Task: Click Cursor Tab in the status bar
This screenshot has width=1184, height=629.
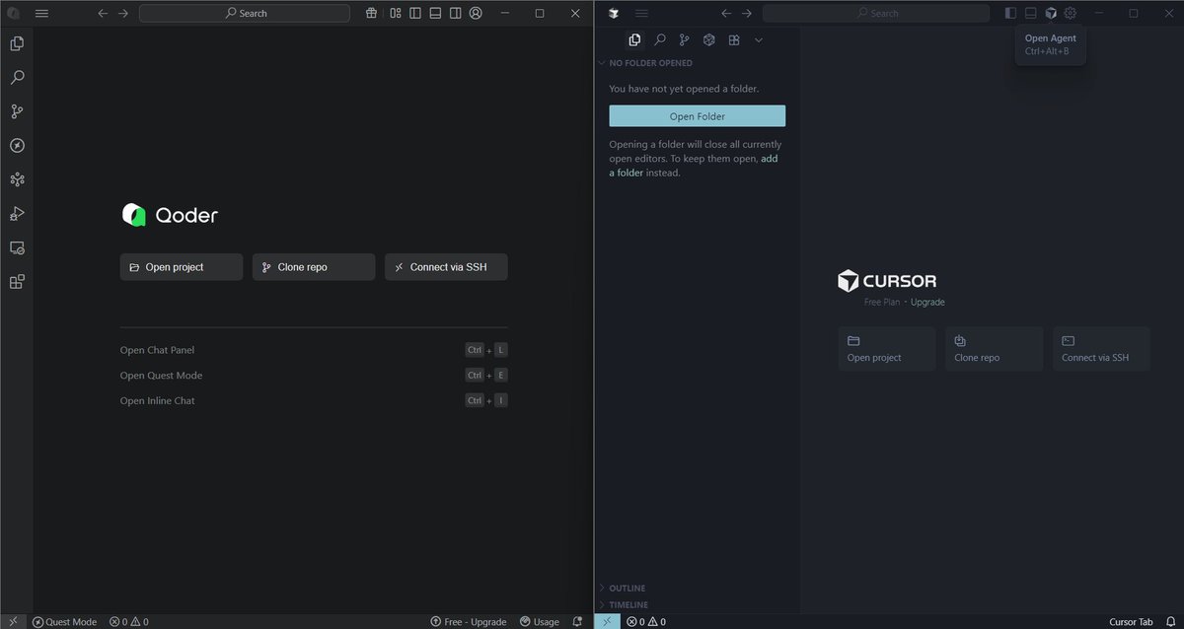Action: pyautogui.click(x=1131, y=622)
